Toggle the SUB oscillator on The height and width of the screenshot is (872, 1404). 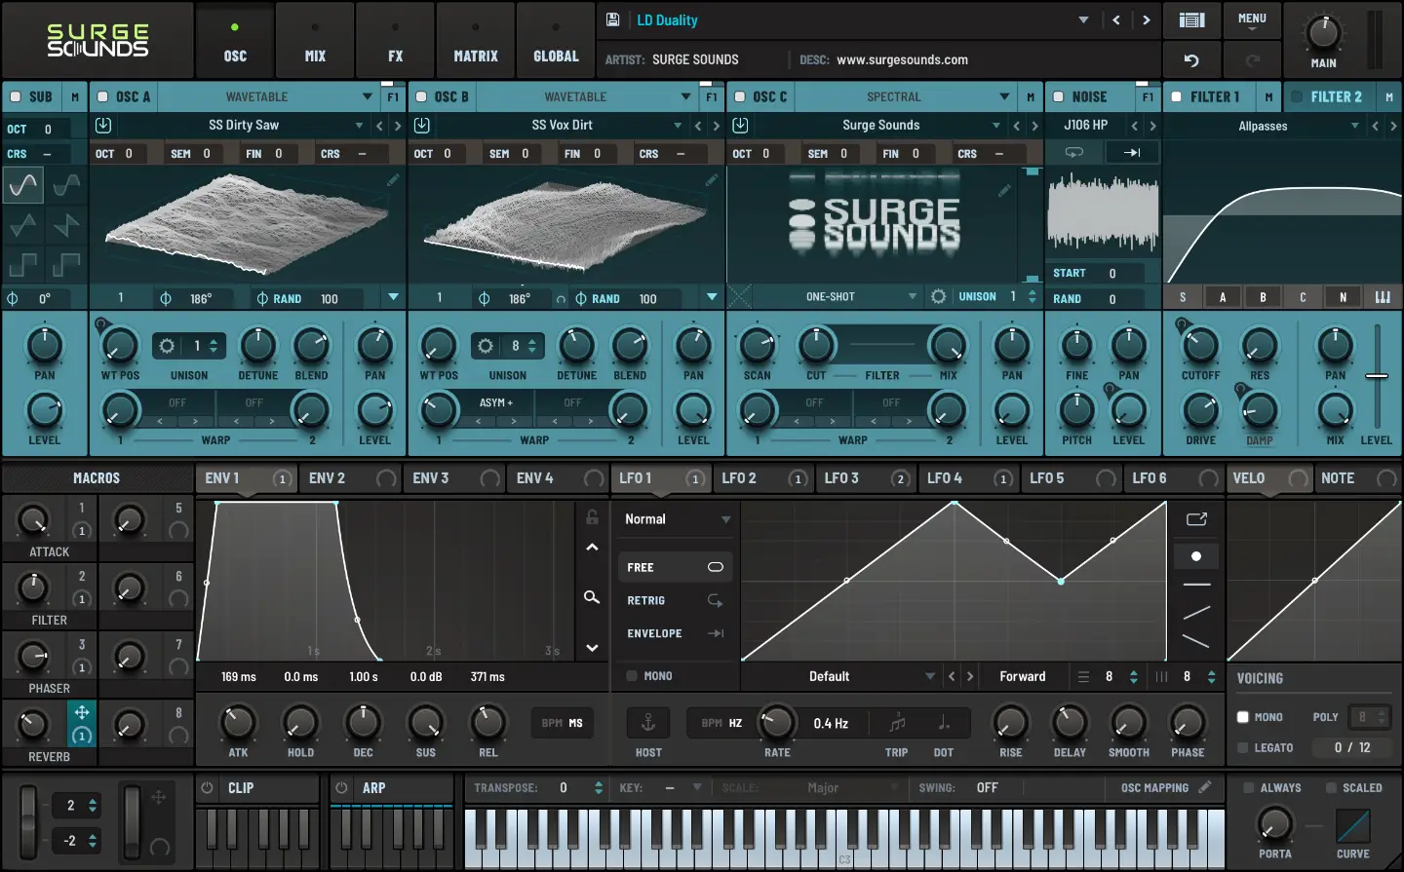16,96
